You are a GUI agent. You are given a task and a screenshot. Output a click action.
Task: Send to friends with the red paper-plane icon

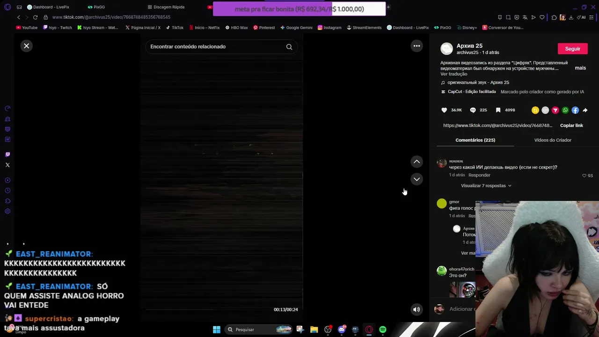[x=555, y=110]
